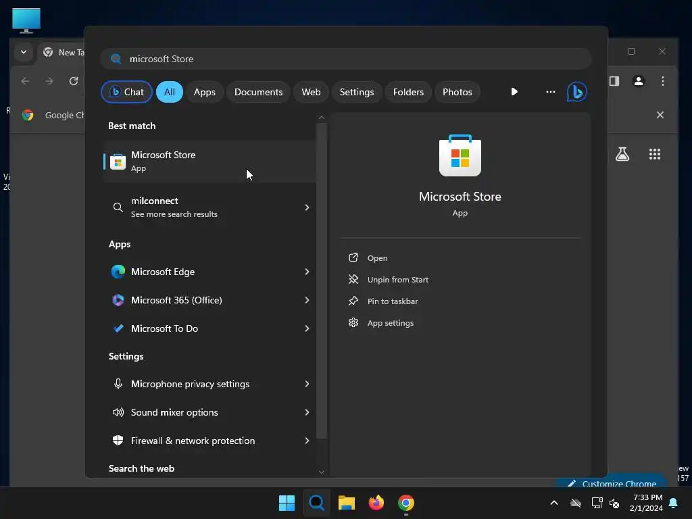Click the Microsoft Edge app icon

(x=118, y=272)
